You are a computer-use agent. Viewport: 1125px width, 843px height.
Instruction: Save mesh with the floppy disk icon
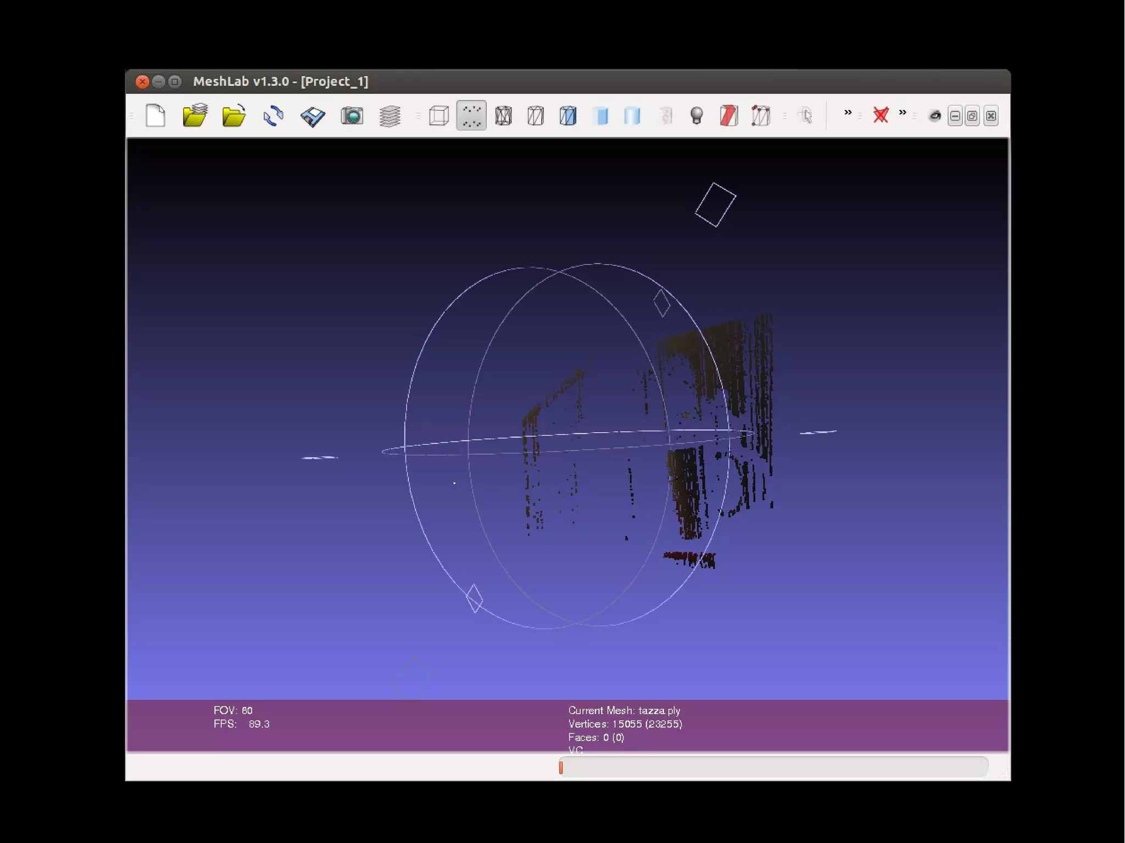[313, 116]
